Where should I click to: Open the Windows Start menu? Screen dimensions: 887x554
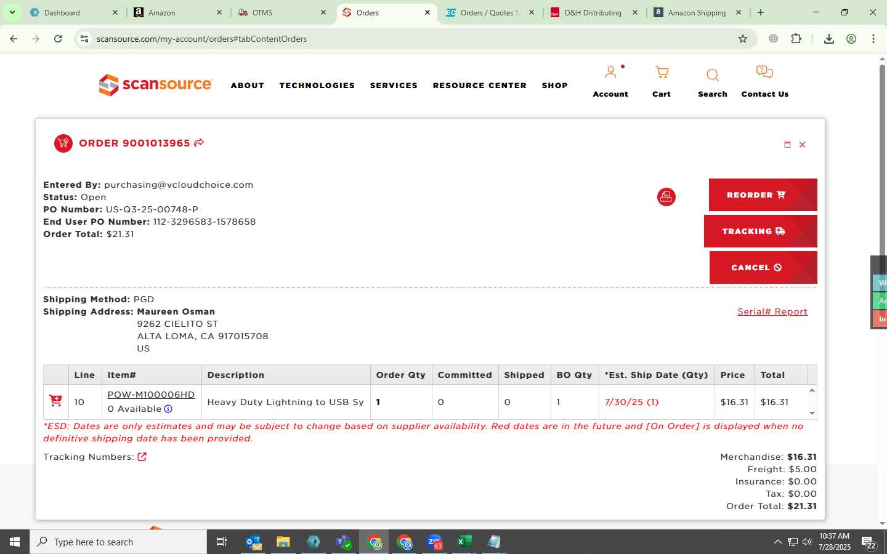[x=15, y=542]
